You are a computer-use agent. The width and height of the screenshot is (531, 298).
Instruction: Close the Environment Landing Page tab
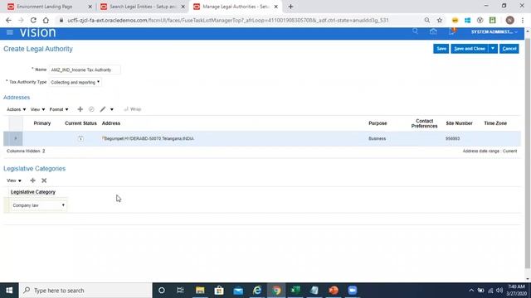tap(90, 7)
